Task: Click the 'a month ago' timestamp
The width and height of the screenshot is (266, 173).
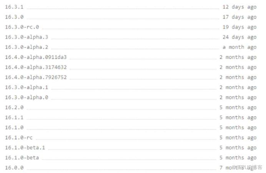Action: [239, 47]
